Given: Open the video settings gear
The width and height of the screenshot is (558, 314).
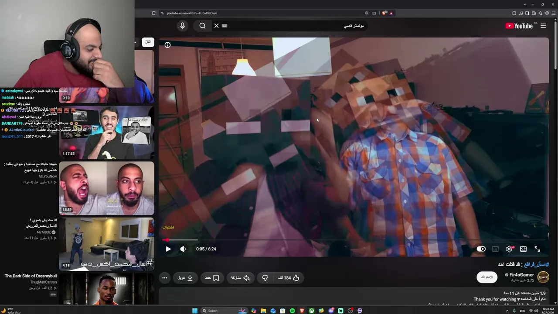Looking at the screenshot, I should coord(509,249).
